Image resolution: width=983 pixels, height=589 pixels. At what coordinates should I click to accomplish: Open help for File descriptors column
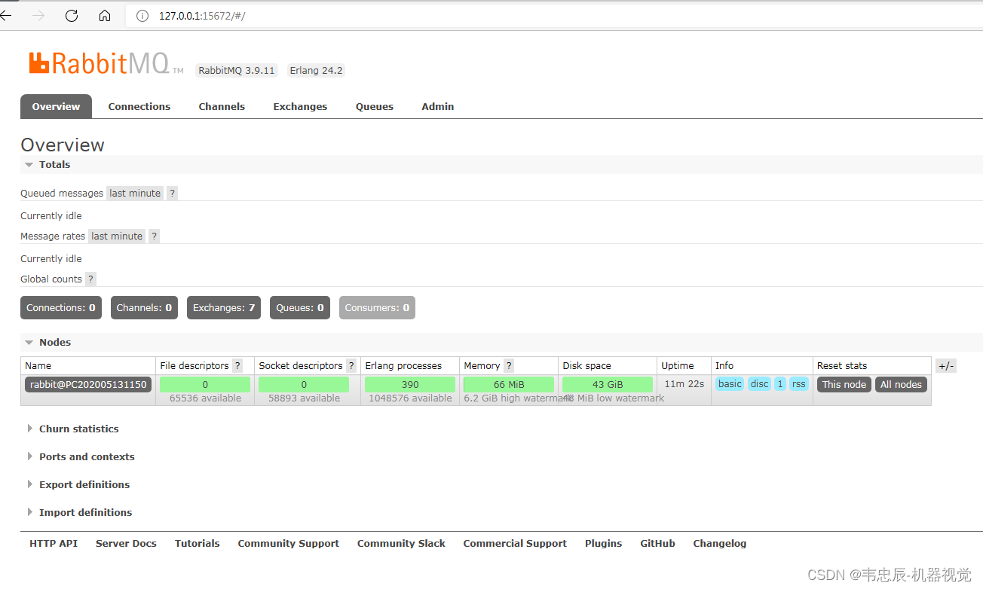pyautogui.click(x=237, y=366)
